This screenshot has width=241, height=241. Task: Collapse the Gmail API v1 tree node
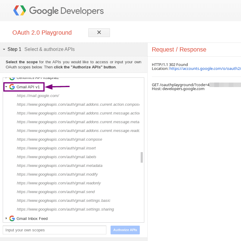click(x=6, y=87)
